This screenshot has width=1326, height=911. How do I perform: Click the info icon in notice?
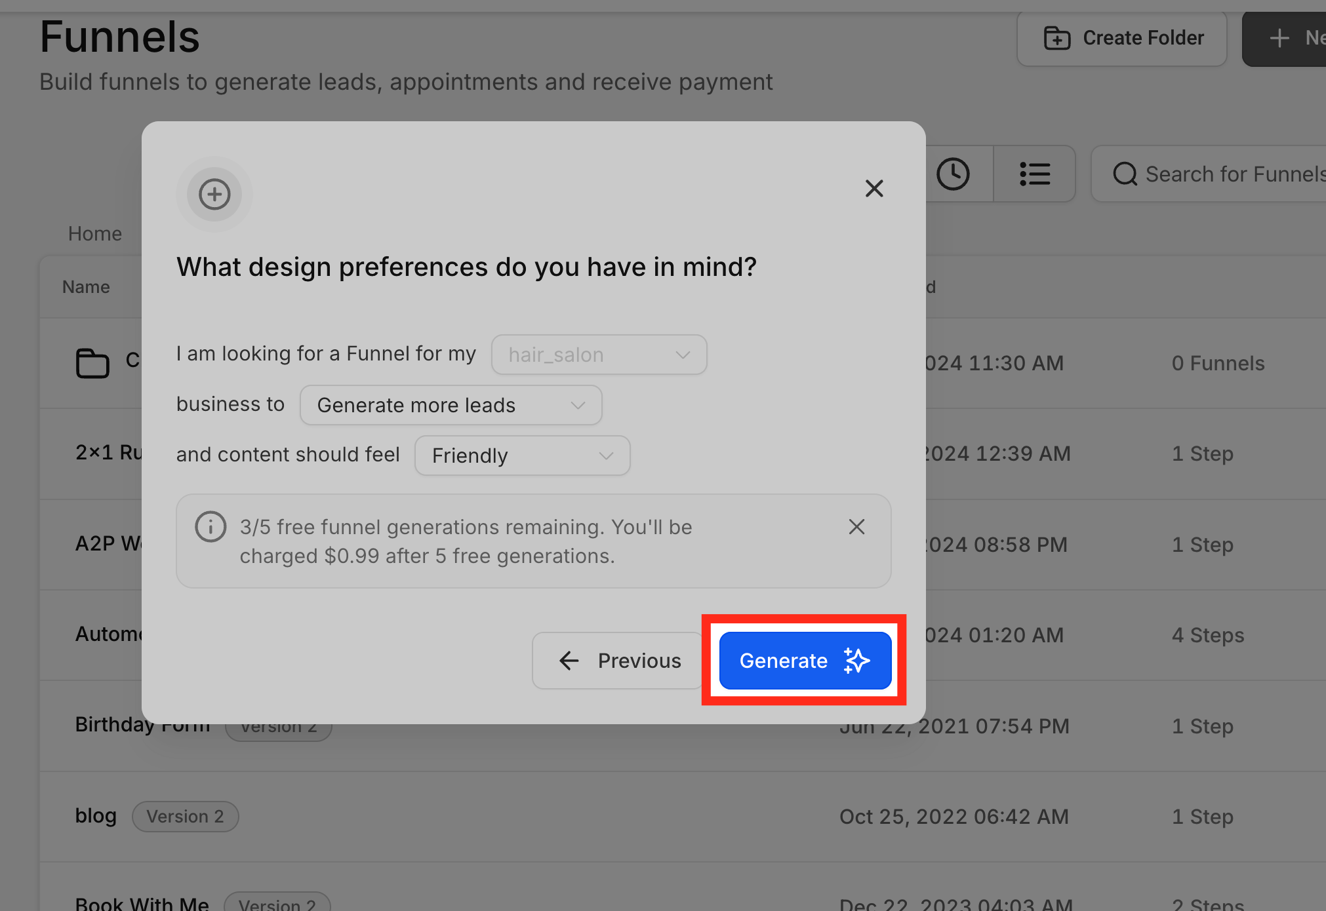tap(211, 527)
